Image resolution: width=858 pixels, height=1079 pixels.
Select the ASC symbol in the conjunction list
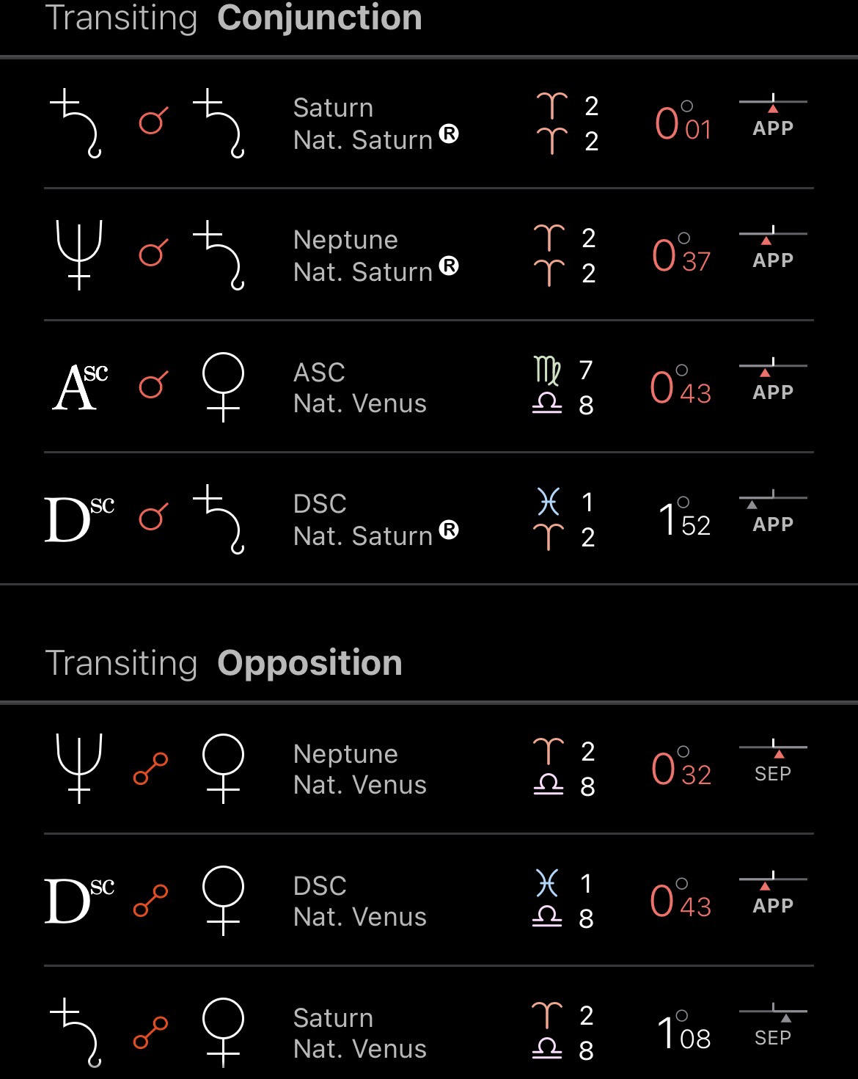pyautogui.click(x=80, y=387)
